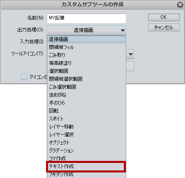This screenshot has height=178, width=185.
Task: Select 回転 in the dropdown list
Action: 87,111
